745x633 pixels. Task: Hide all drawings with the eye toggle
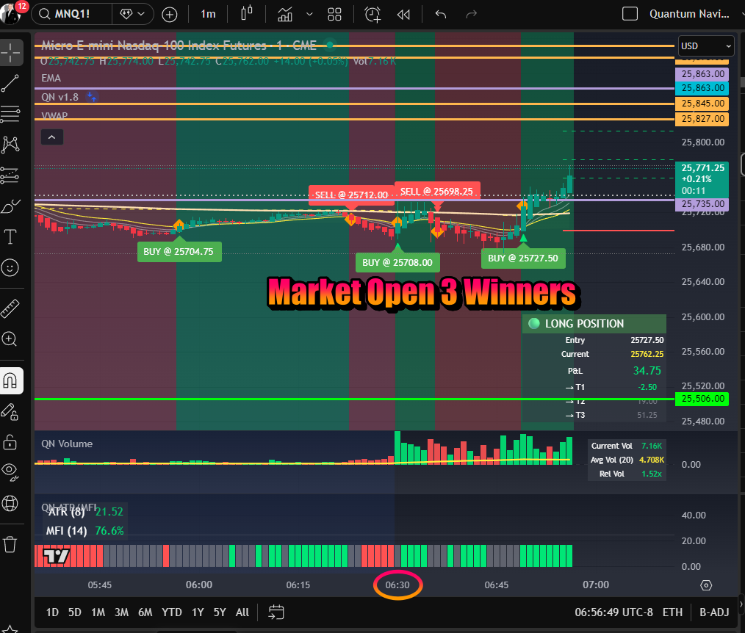[11, 472]
